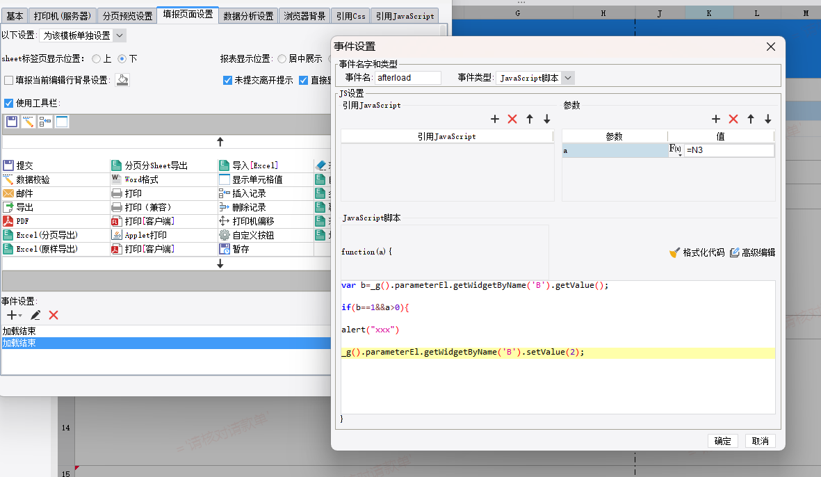Select 下 radio for sheet tab position
This screenshot has width=821, height=477.
point(122,58)
